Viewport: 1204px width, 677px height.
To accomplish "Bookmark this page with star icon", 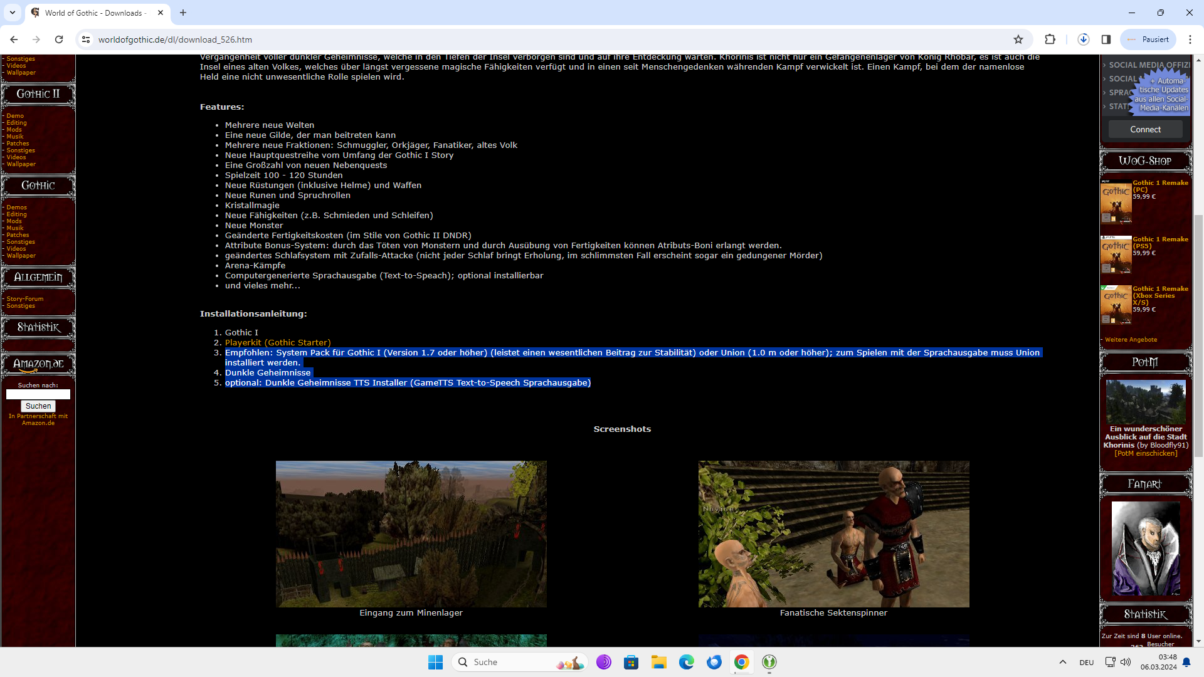I will pos(1018,39).
